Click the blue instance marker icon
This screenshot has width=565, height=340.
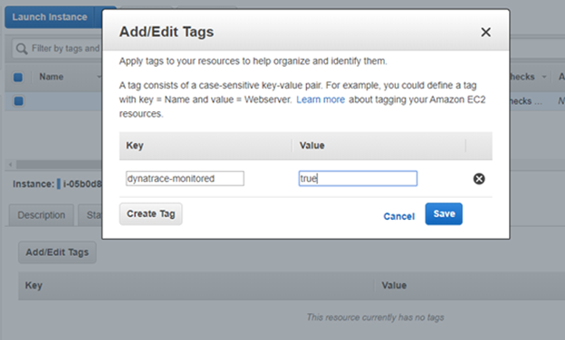point(59,184)
